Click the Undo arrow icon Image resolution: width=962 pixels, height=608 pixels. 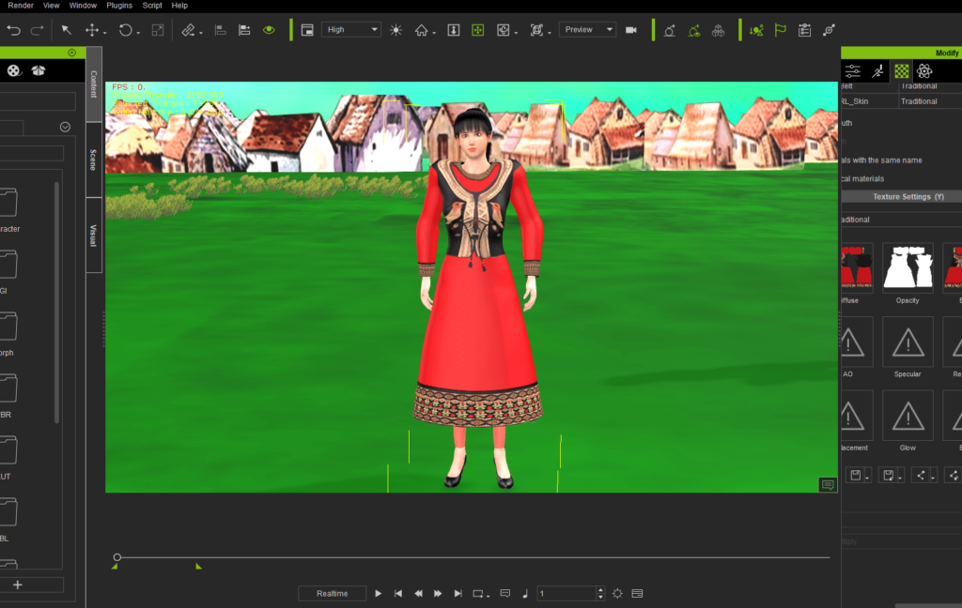click(13, 29)
